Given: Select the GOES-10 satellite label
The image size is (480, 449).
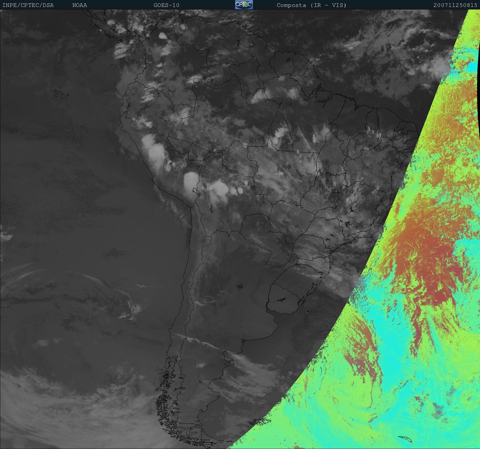Looking at the screenshot, I should pos(166,5).
